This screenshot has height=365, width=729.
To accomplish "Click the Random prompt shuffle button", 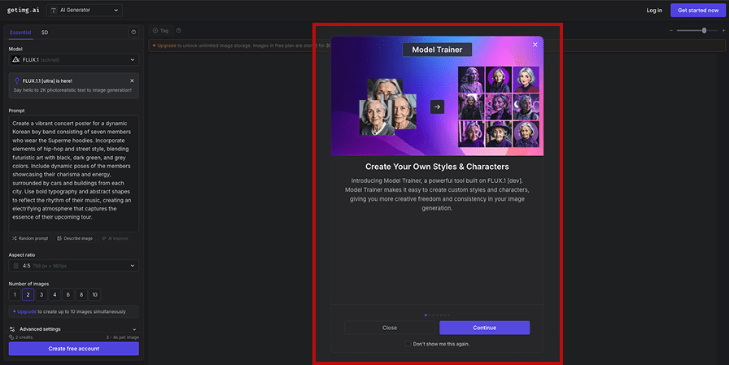I will (30, 238).
